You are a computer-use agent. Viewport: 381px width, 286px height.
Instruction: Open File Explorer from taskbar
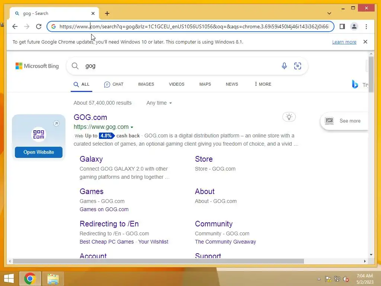click(x=53, y=279)
